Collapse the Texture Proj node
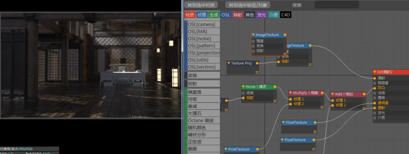 pos(228,63)
